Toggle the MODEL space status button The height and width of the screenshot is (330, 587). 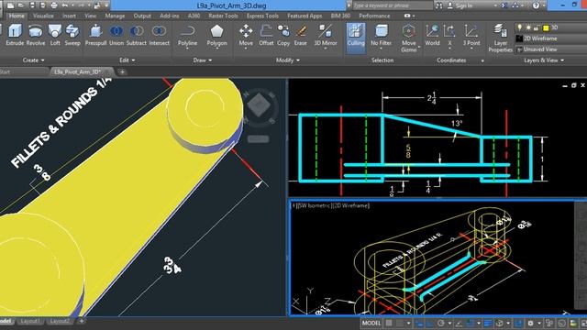(x=371, y=324)
